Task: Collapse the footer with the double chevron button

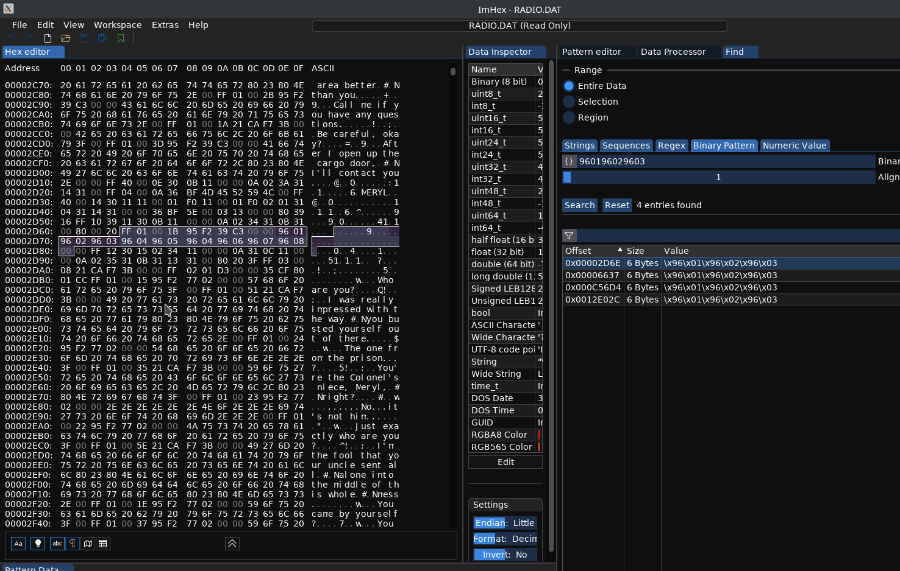Action: coord(232,544)
